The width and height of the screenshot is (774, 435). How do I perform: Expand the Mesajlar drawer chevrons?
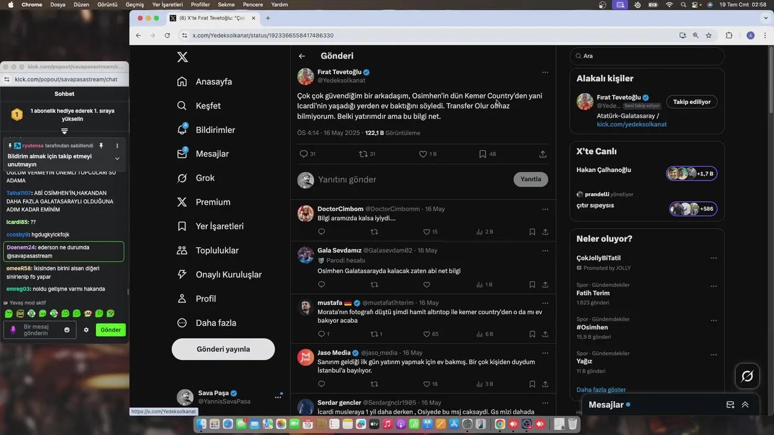click(745, 405)
